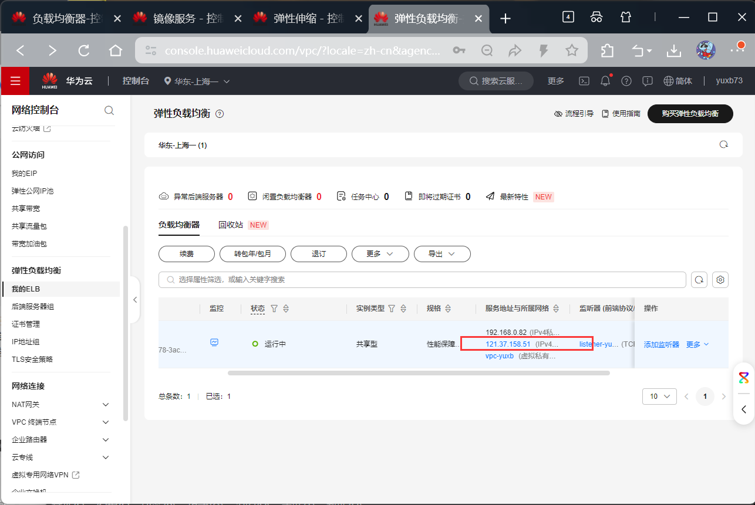Open the colorful floating assistant icon

pyautogui.click(x=744, y=378)
